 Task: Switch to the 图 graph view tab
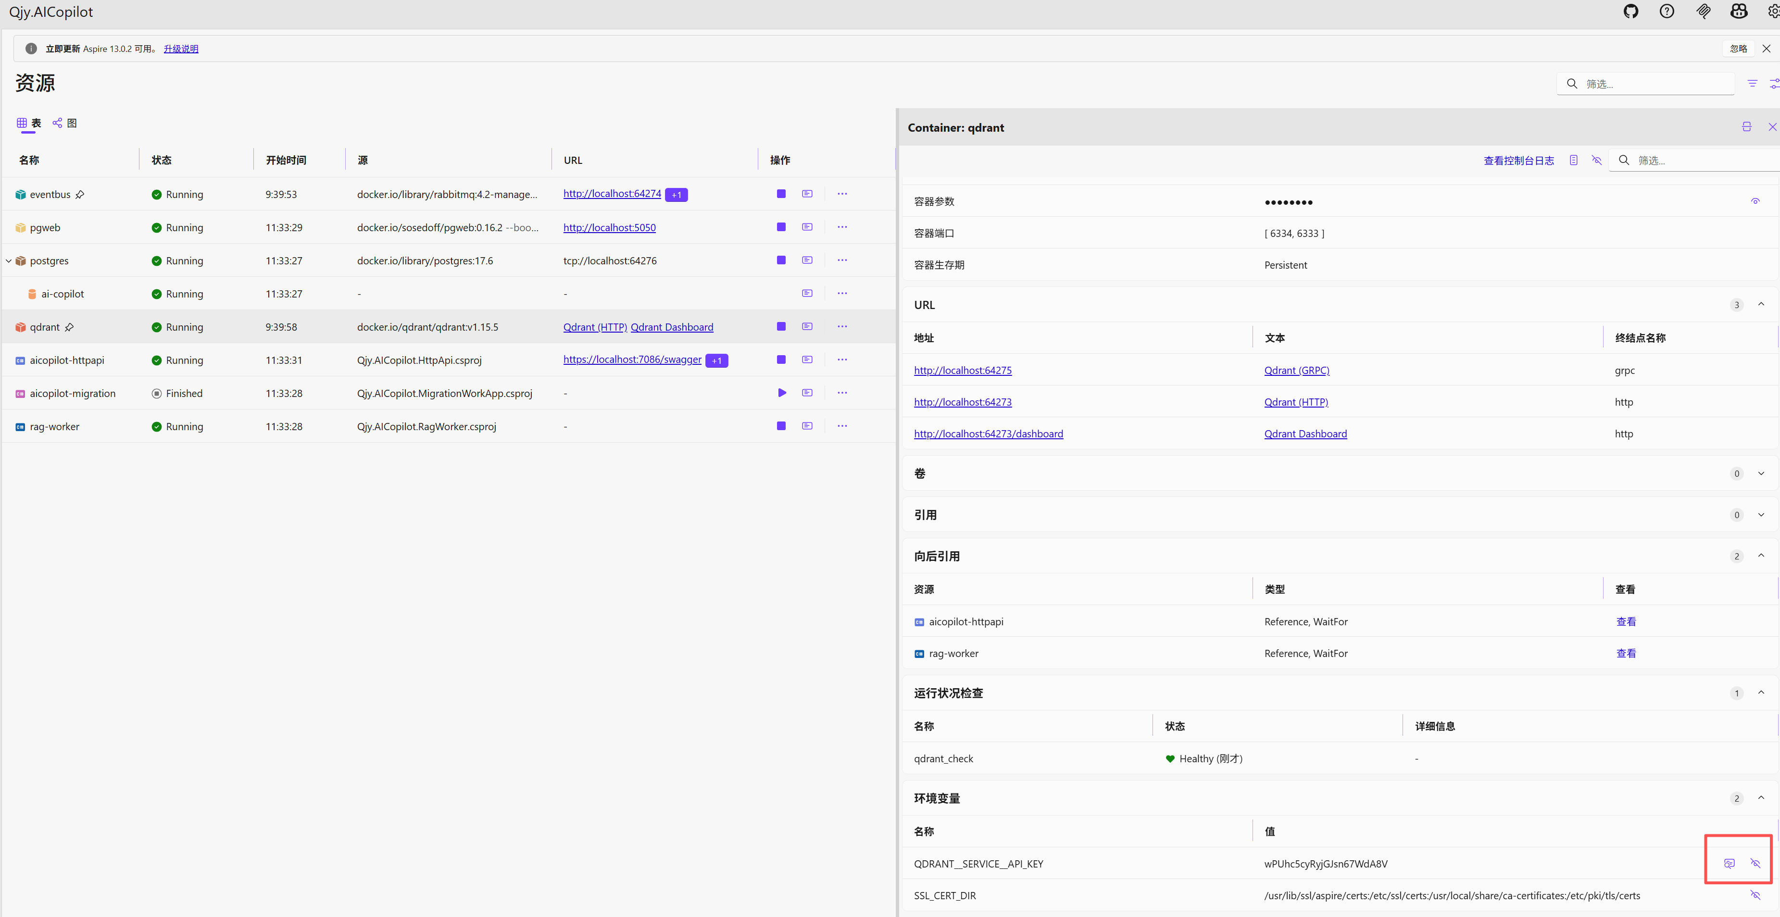65,123
